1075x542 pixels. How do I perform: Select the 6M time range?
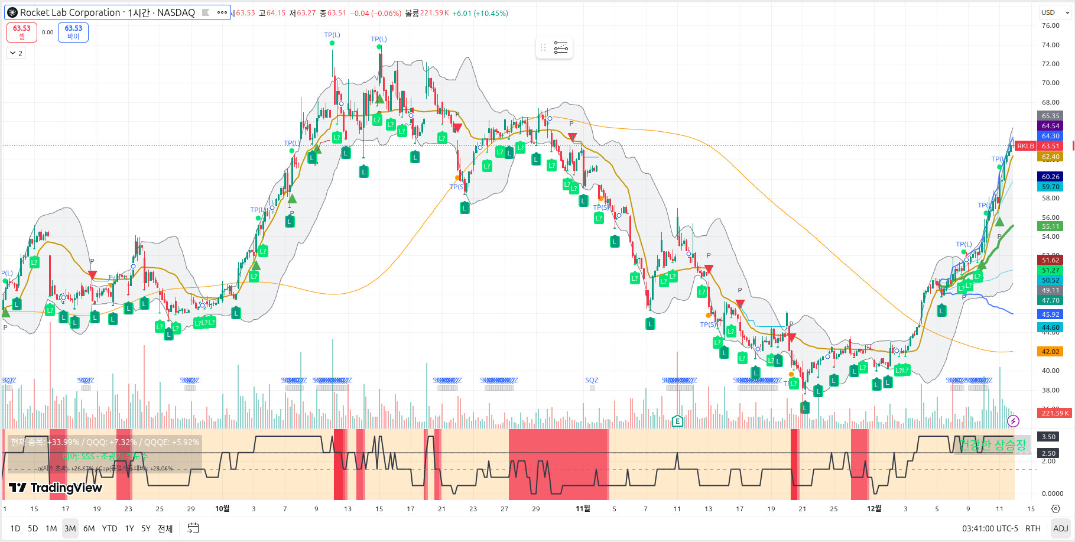[x=89, y=528]
